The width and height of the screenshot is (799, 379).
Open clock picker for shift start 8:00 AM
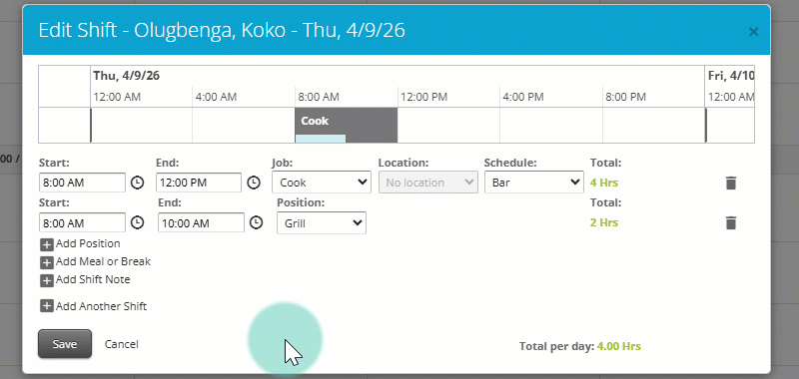pyautogui.click(x=137, y=183)
